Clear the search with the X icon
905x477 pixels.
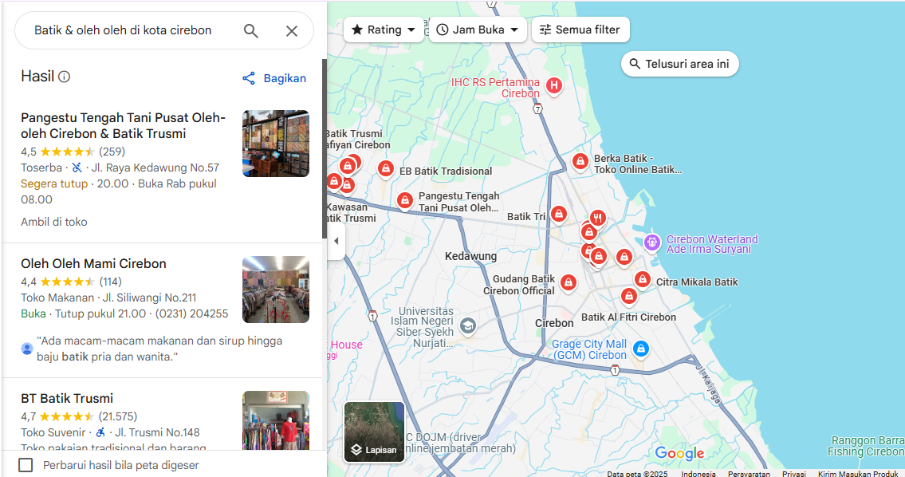click(x=292, y=30)
